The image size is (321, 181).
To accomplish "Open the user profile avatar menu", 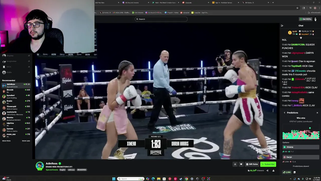I will pyautogui.click(x=315, y=19).
